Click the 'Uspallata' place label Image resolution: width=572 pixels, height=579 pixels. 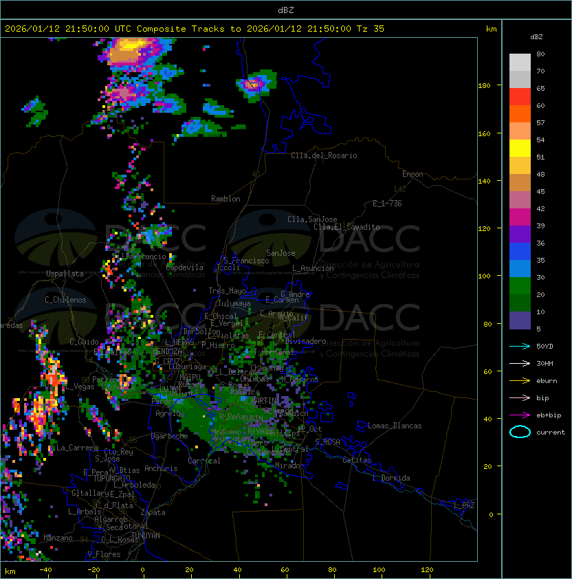click(65, 274)
